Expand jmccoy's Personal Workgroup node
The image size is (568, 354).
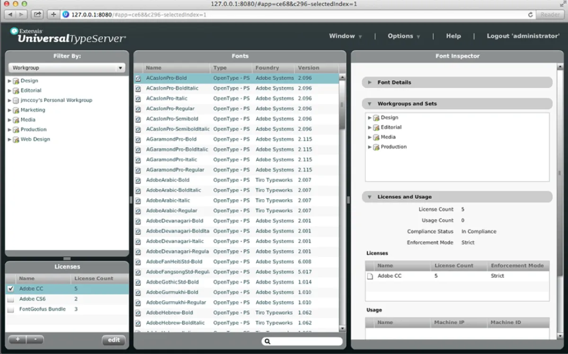pos(9,100)
